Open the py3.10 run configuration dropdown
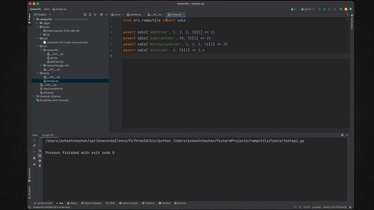This screenshot has height=210, width=374. (307, 9)
